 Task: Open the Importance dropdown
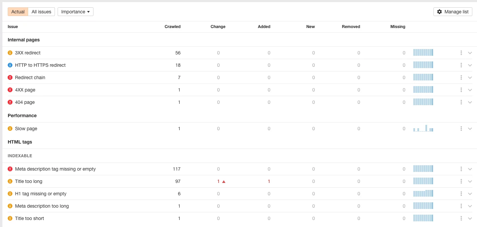pos(75,12)
